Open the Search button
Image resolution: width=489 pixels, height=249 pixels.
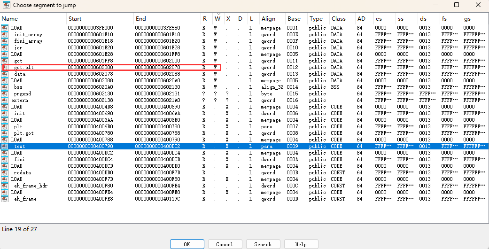[263, 244]
